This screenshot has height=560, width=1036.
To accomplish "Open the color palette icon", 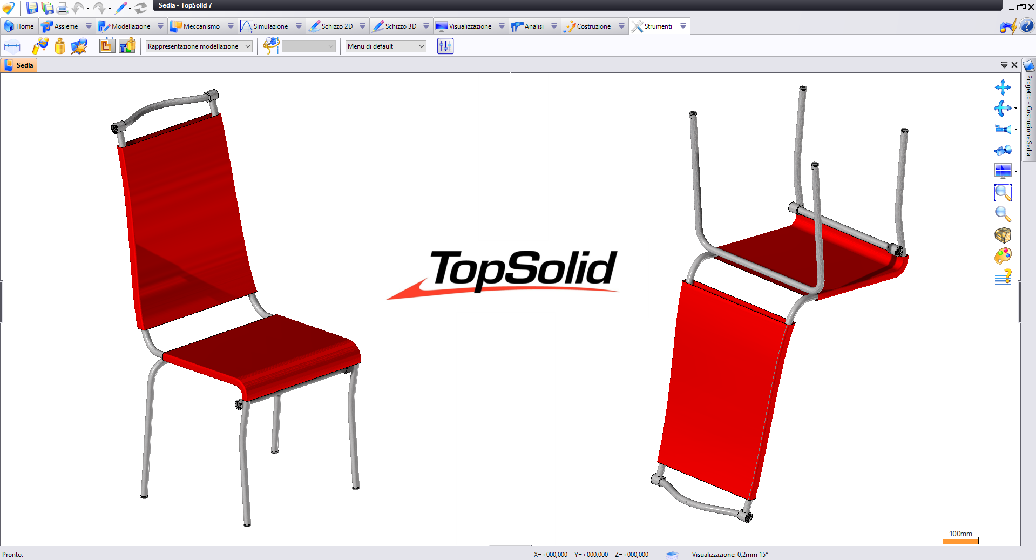I will pyautogui.click(x=1003, y=256).
